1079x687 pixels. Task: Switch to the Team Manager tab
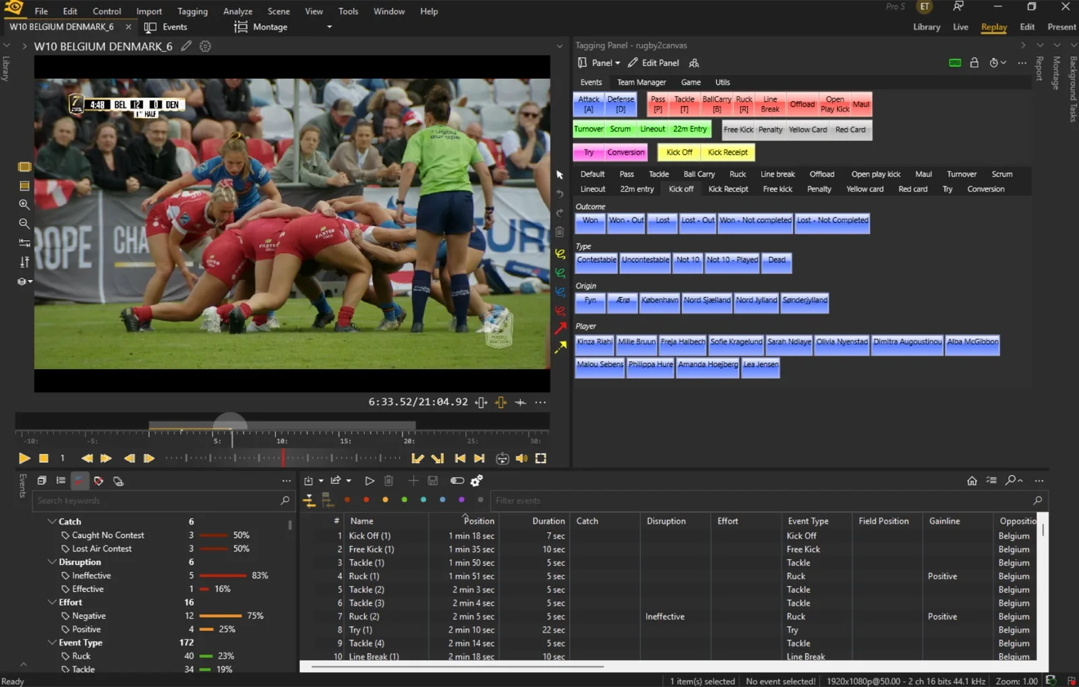[x=641, y=82]
